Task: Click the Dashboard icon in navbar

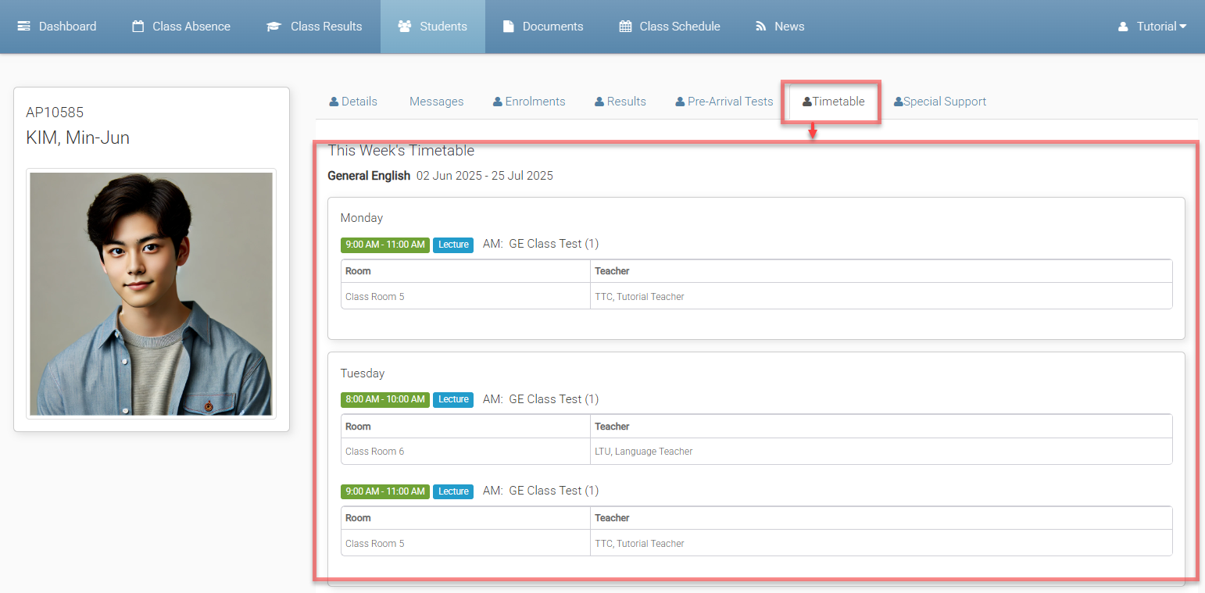Action: point(24,27)
